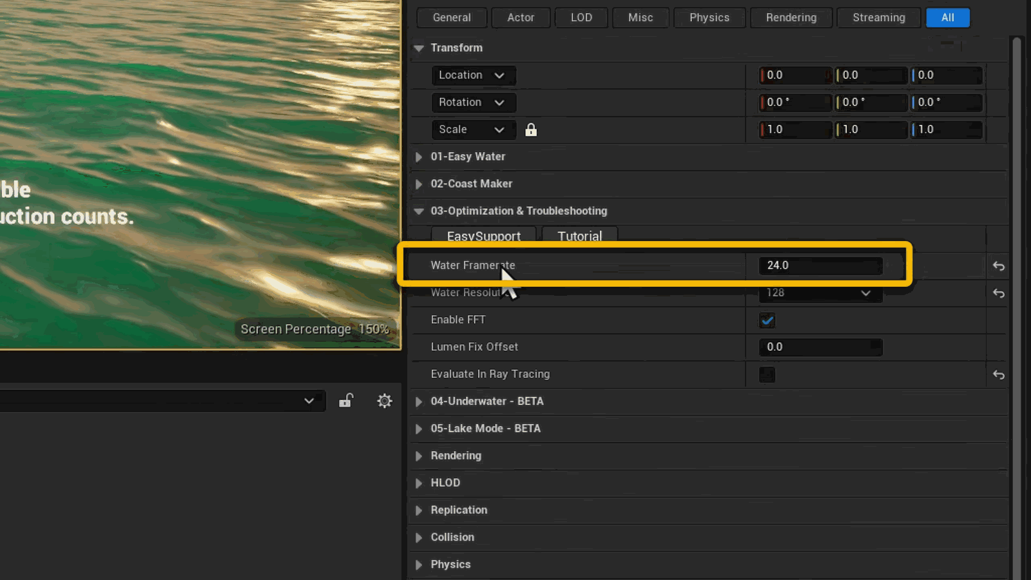Click the Lumen Fix Offset value field
1031x580 pixels.
(x=820, y=347)
